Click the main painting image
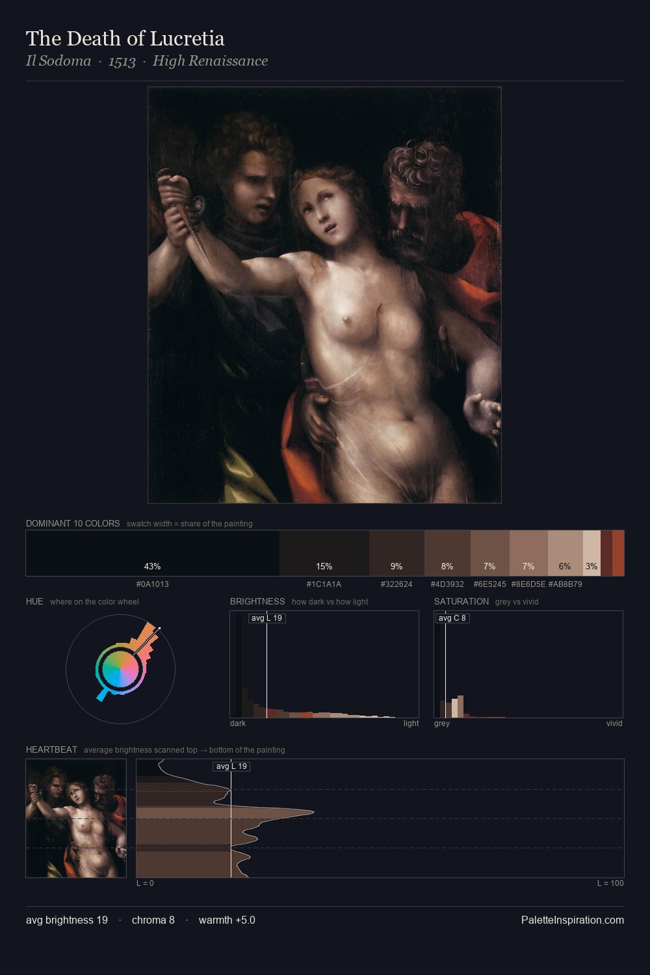Viewport: 650px width, 975px height. point(324,295)
